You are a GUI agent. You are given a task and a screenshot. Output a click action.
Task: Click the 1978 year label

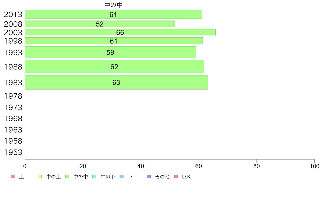pyautogui.click(x=13, y=96)
